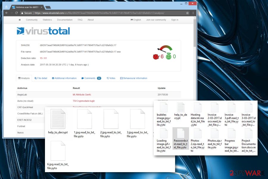
Task: Click the Avira result TR/Crypmodadv.tuglz
Action: pyautogui.click(x=84, y=101)
